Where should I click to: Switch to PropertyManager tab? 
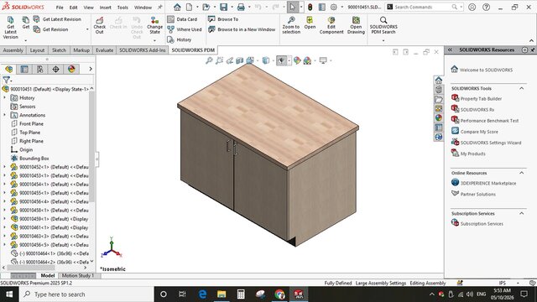pos(24,69)
